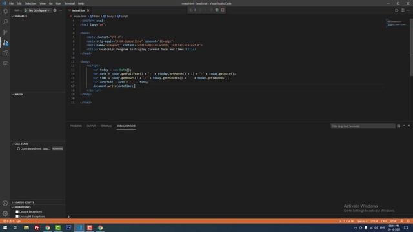Open launch.json via debug gear icon

(x=55, y=10)
